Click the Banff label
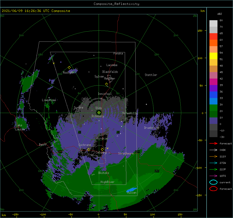The height and width of the screenshot is (218, 233). click(43, 144)
